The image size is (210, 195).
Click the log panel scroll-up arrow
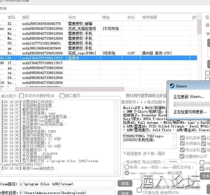tap(116, 102)
